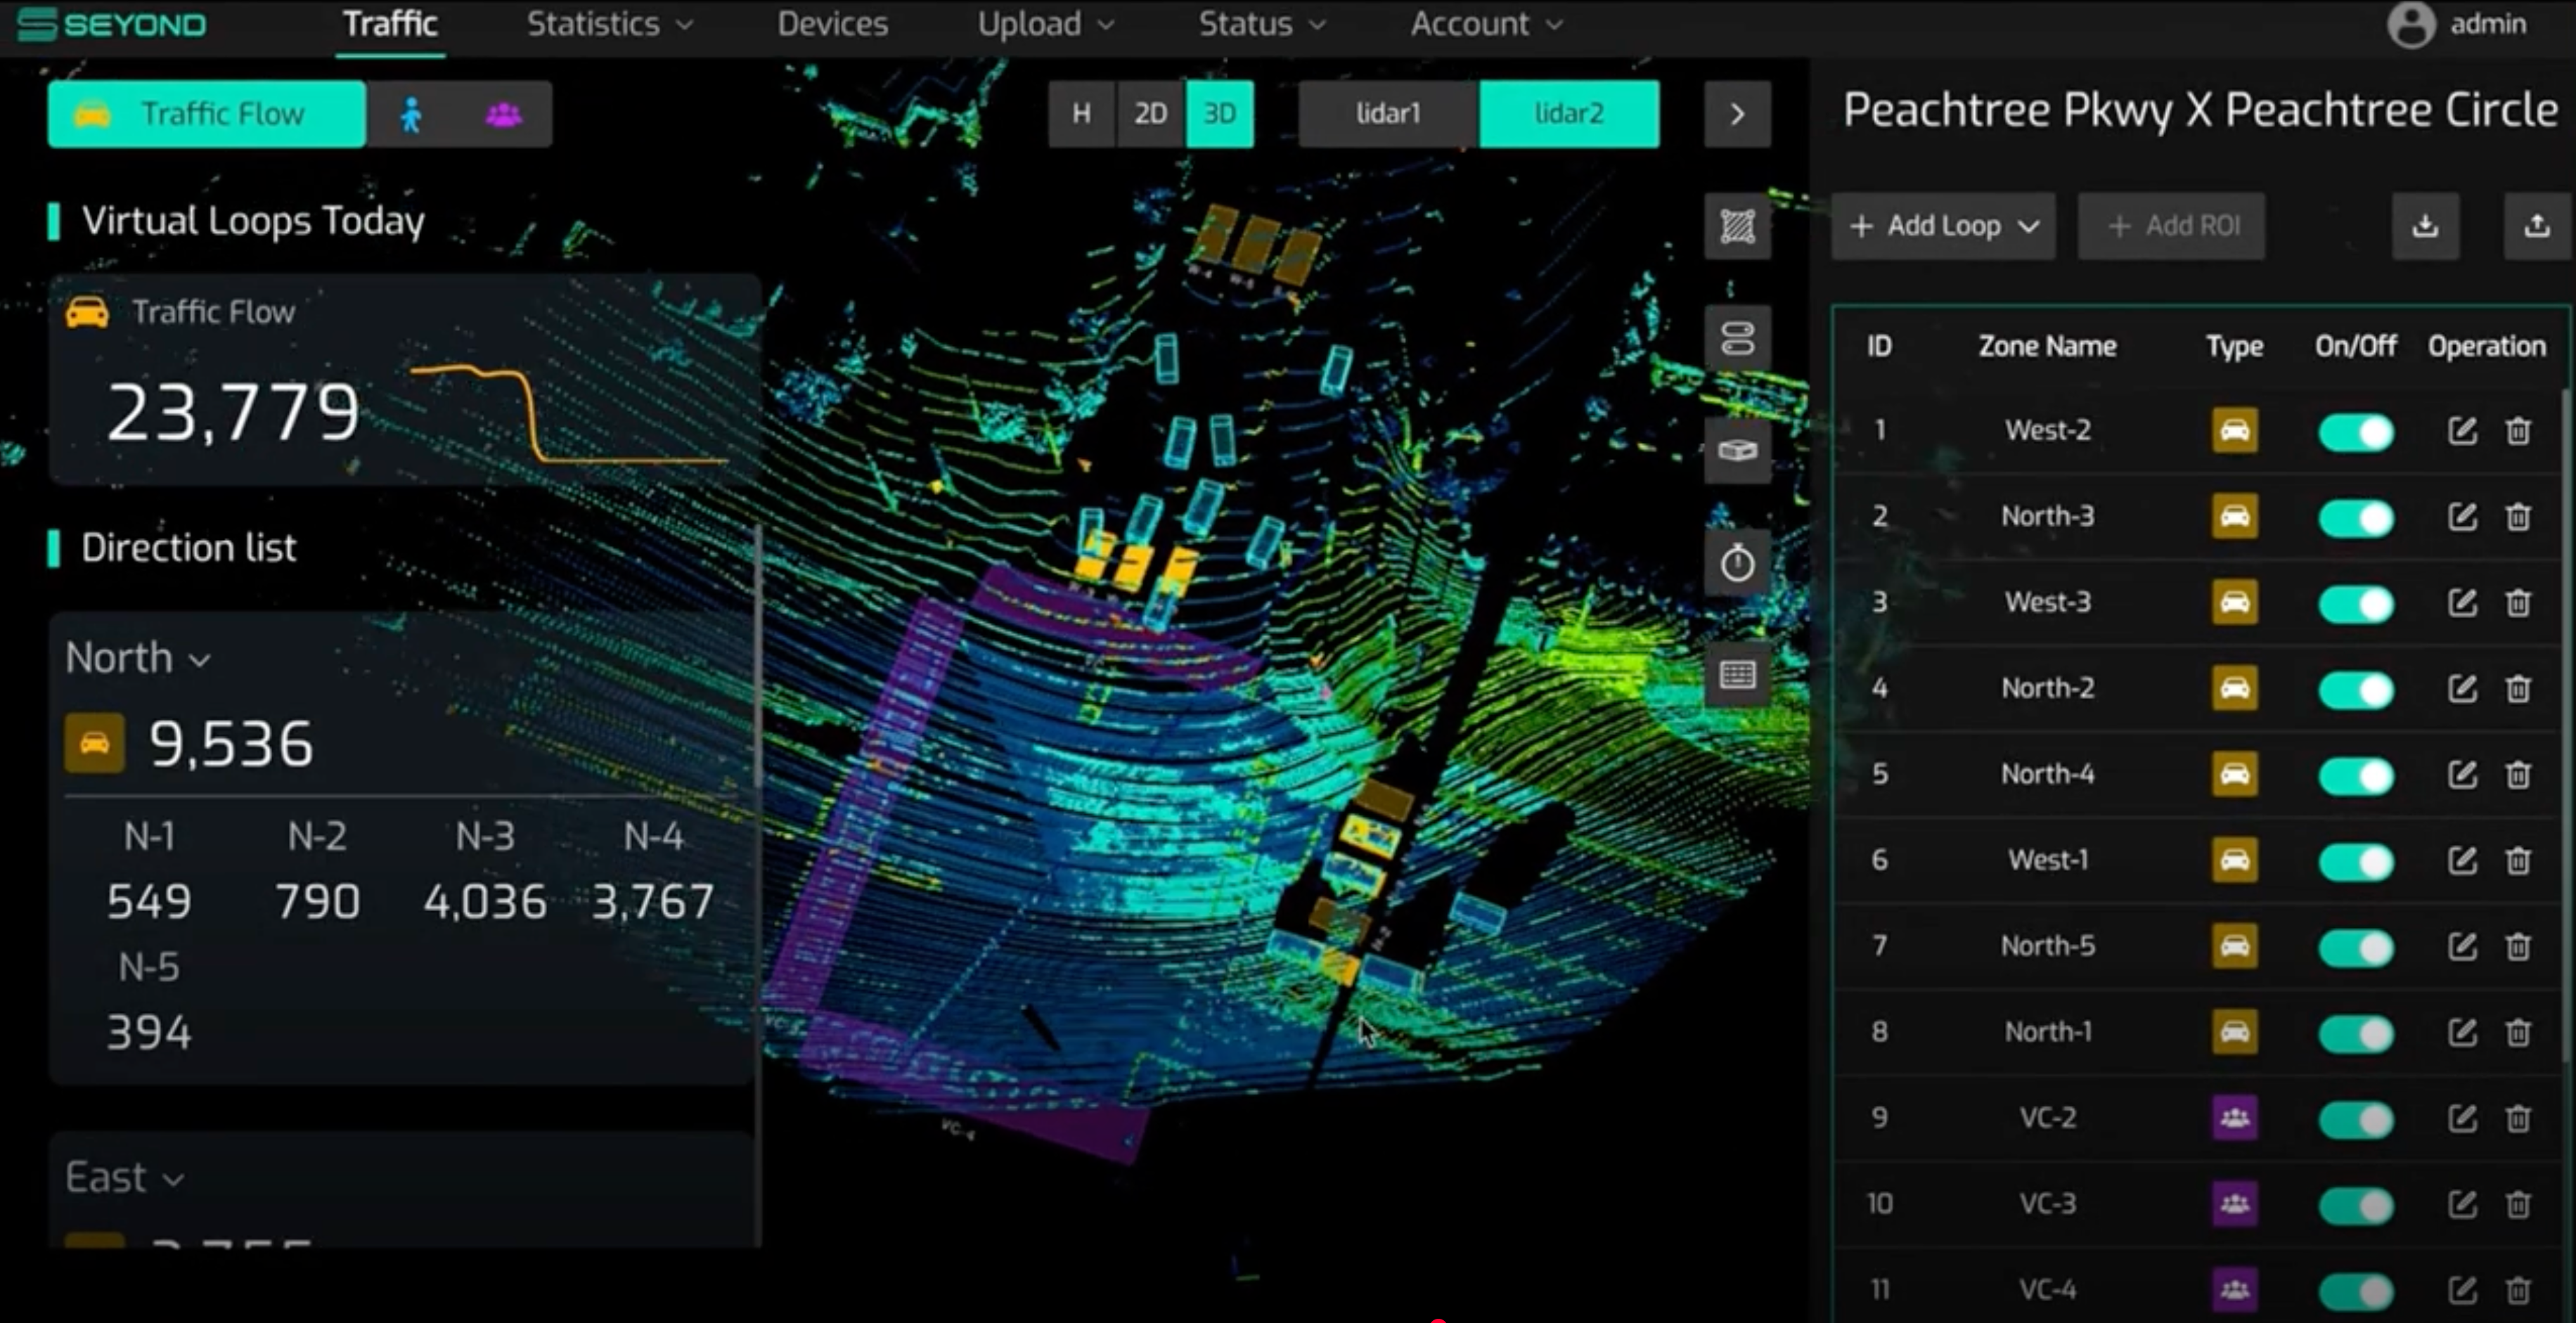Switch view to lidar1
Screen dimensions: 2576x1323
(1387, 114)
